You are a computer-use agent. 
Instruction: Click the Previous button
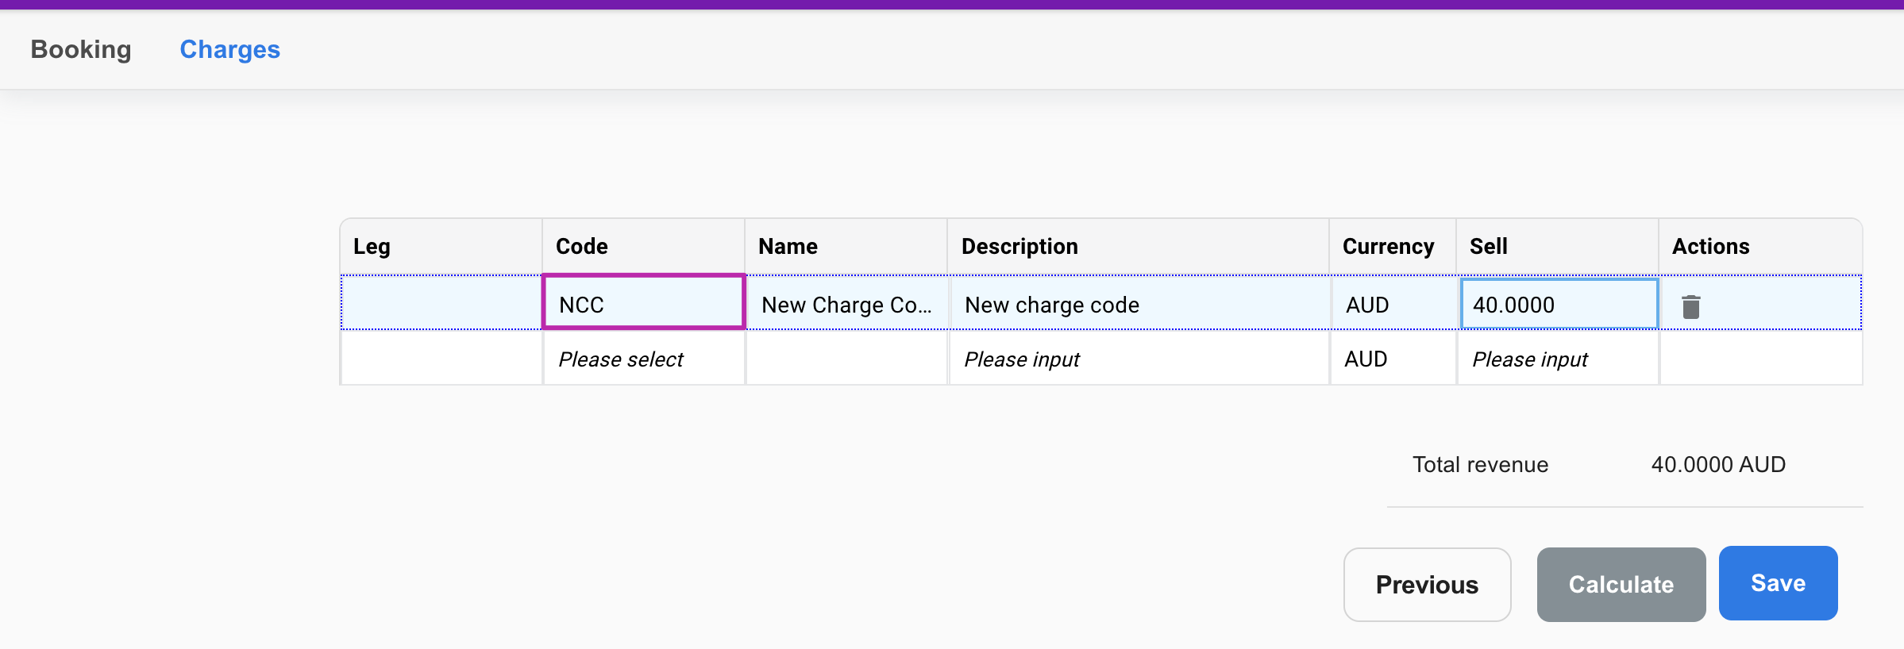coord(1427,585)
